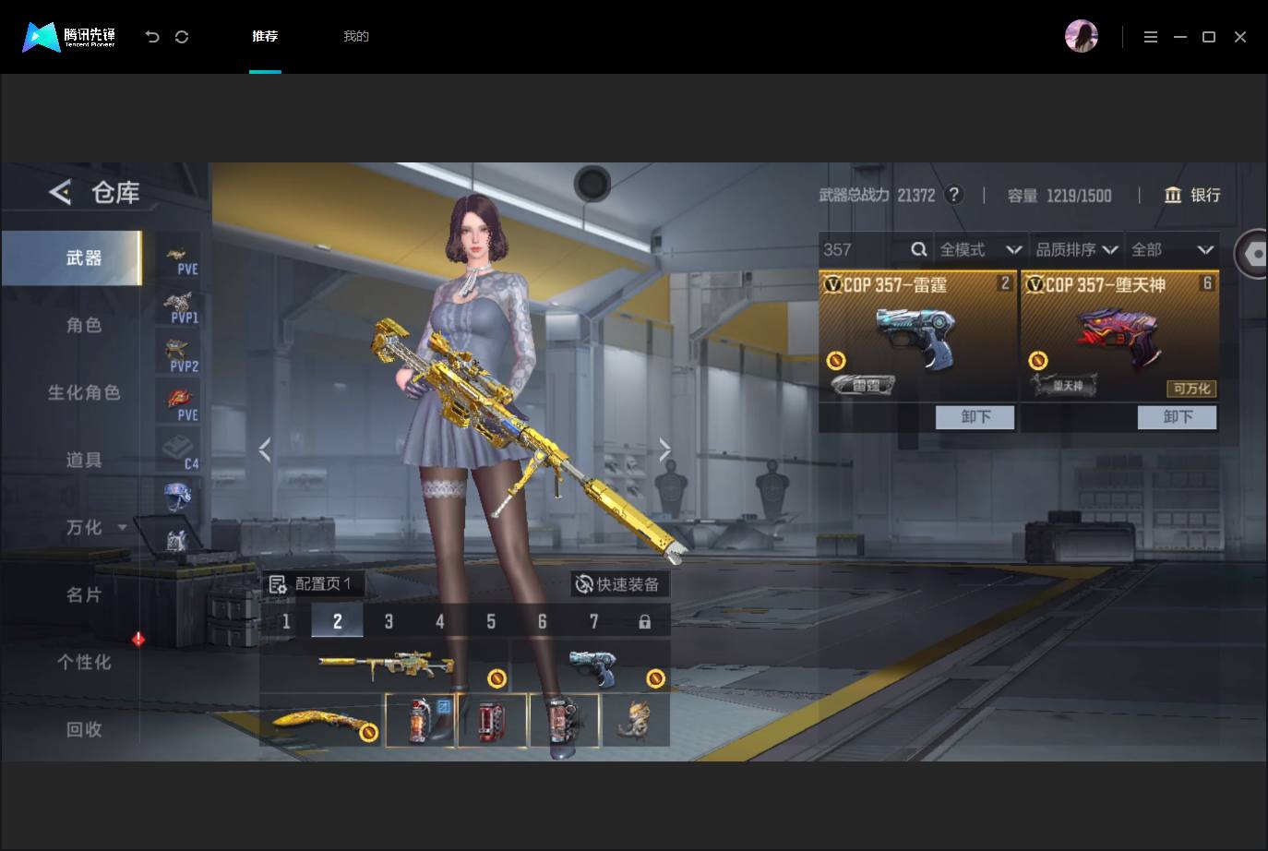Screen dimensions: 1268x851
Task: Click the question mark help icon
Action: pos(954,195)
